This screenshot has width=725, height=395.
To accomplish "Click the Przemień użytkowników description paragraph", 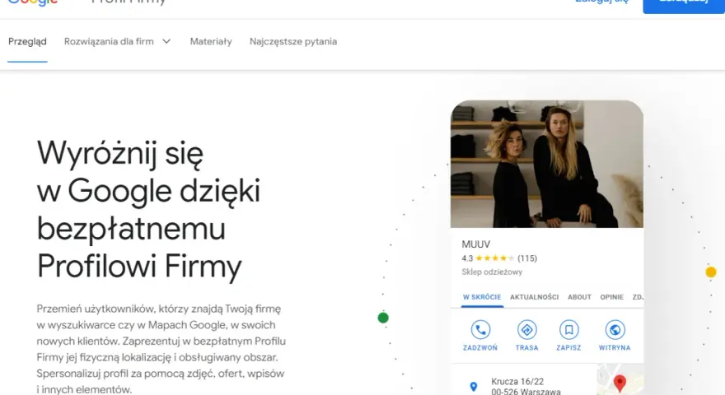I will pyautogui.click(x=161, y=349).
